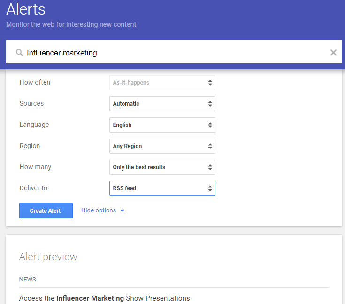
Task: Click the Sources field label
Action: click(x=31, y=103)
